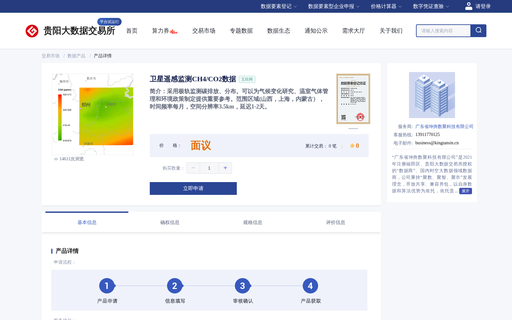This screenshot has width=512, height=320.
Task: Click 交易市场 breadcrumb link
Action: (51, 56)
